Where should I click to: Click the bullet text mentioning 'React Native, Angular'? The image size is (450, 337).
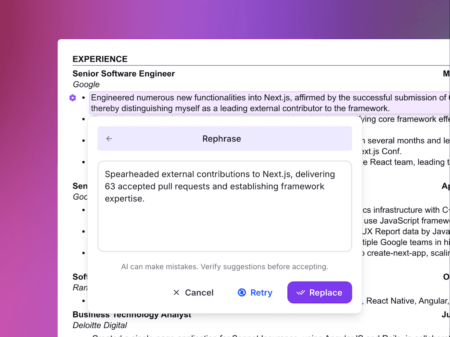pos(406,301)
